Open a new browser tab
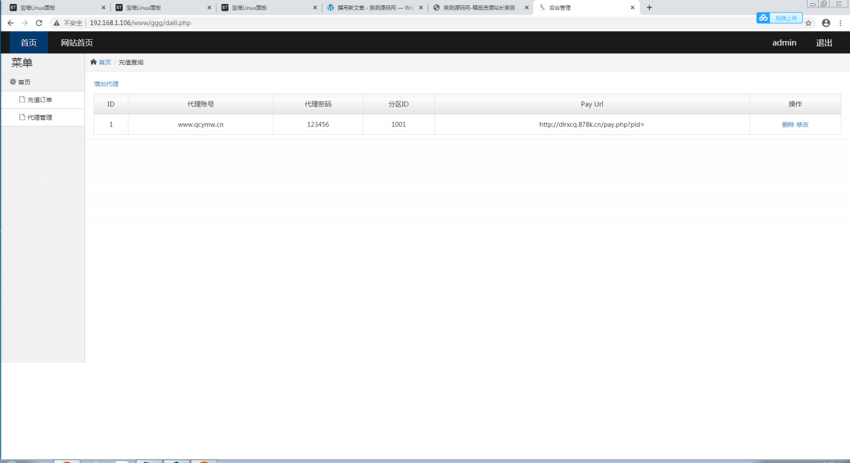The width and height of the screenshot is (850, 463). coord(649,7)
